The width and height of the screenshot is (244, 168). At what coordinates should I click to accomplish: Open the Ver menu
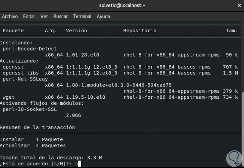coord(44,16)
